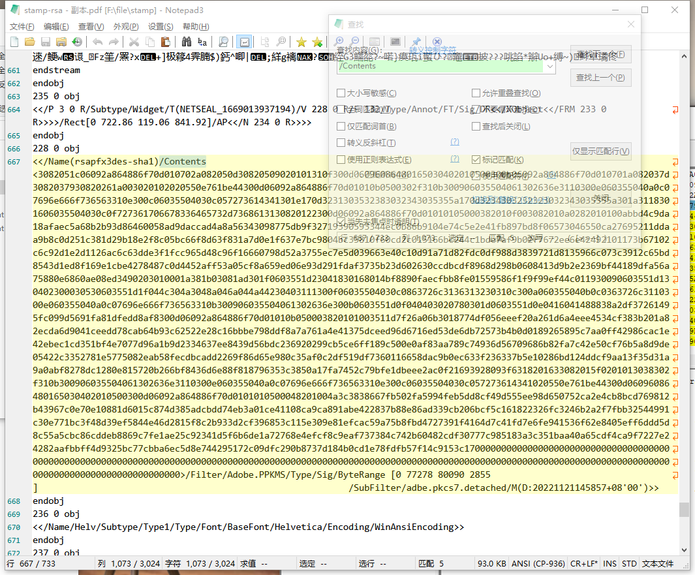Image resolution: width=695 pixels, height=575 pixels.
Task: Click the pin icon in Find dialog
Action: pos(416,41)
